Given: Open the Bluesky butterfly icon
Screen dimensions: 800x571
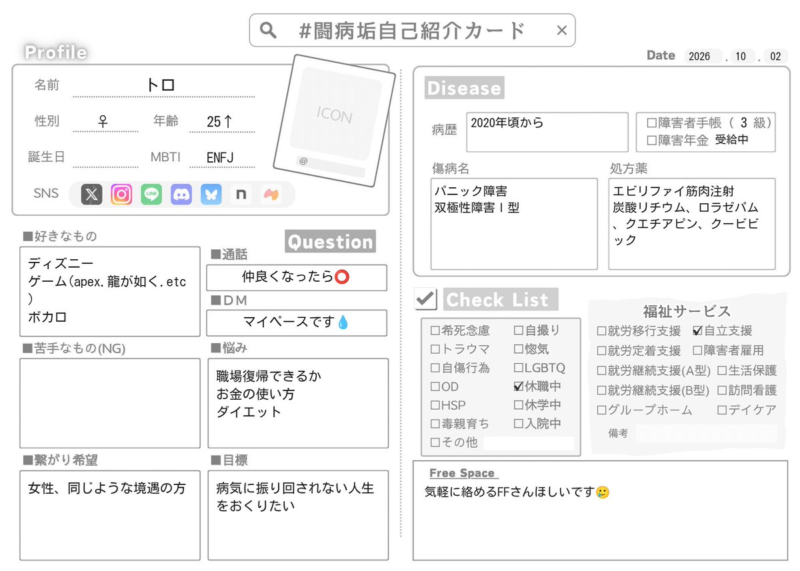Looking at the screenshot, I should point(211,194).
